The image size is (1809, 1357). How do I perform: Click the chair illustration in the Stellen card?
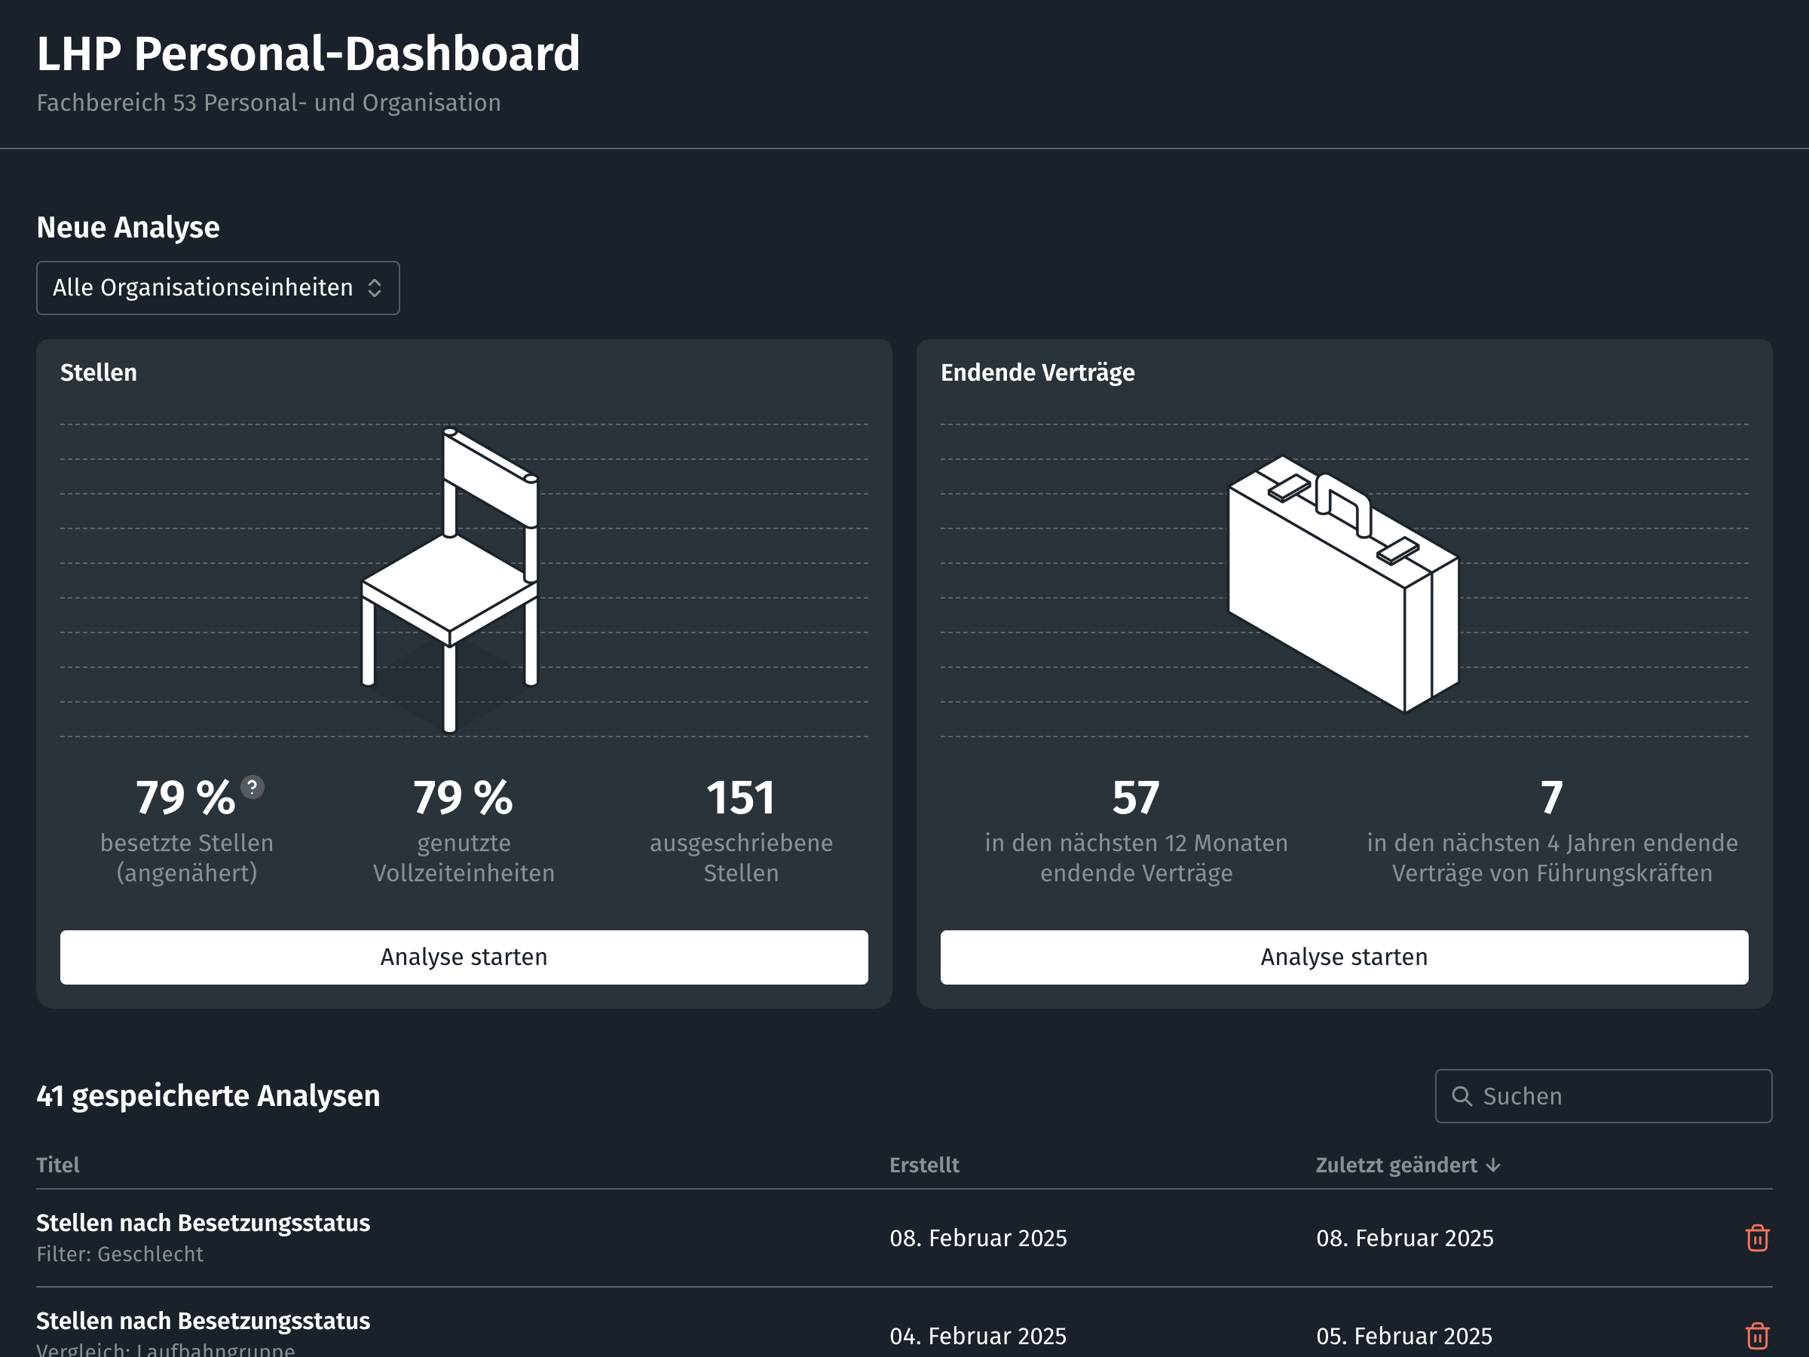click(x=451, y=580)
